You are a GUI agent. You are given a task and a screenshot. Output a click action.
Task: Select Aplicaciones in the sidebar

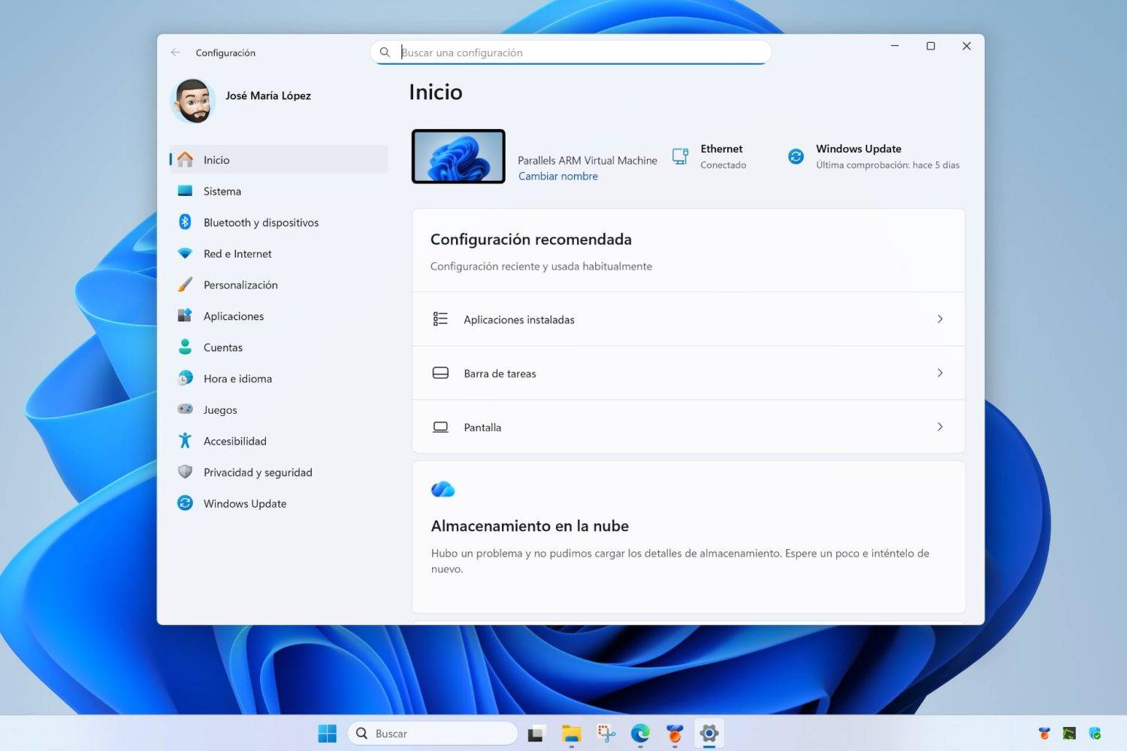tap(279, 316)
